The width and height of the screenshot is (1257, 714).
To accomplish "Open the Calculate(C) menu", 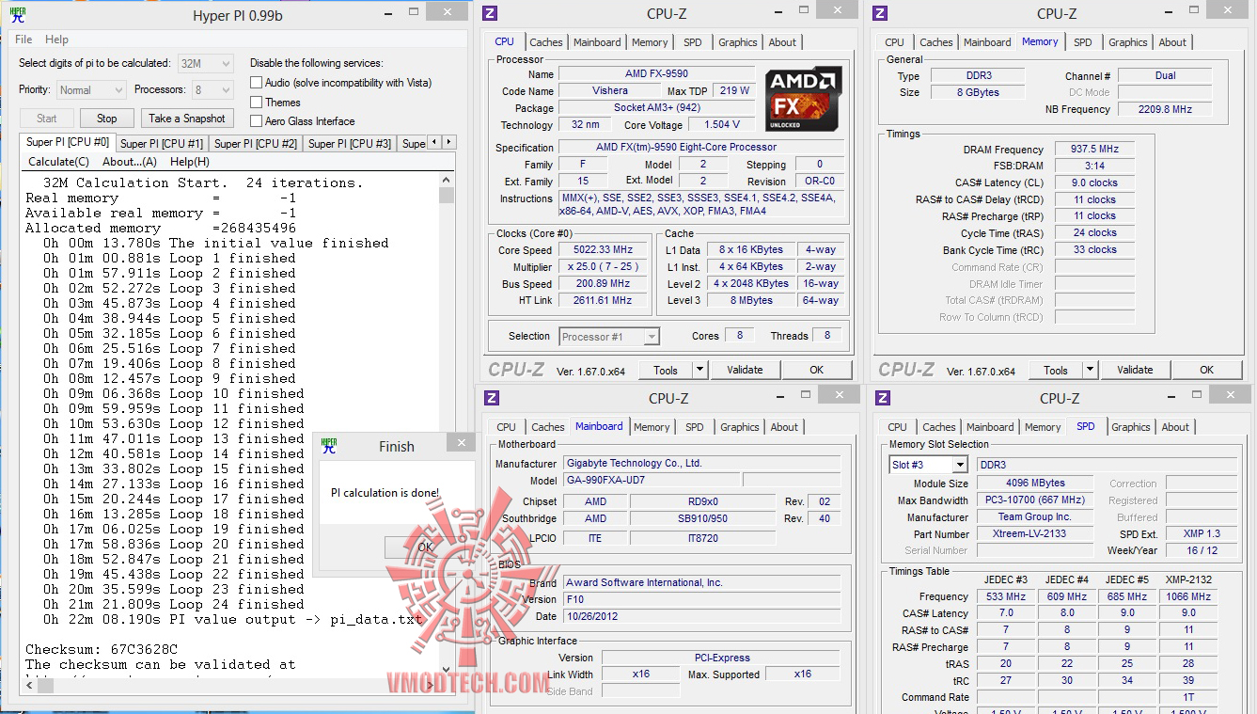I will tap(58, 162).
